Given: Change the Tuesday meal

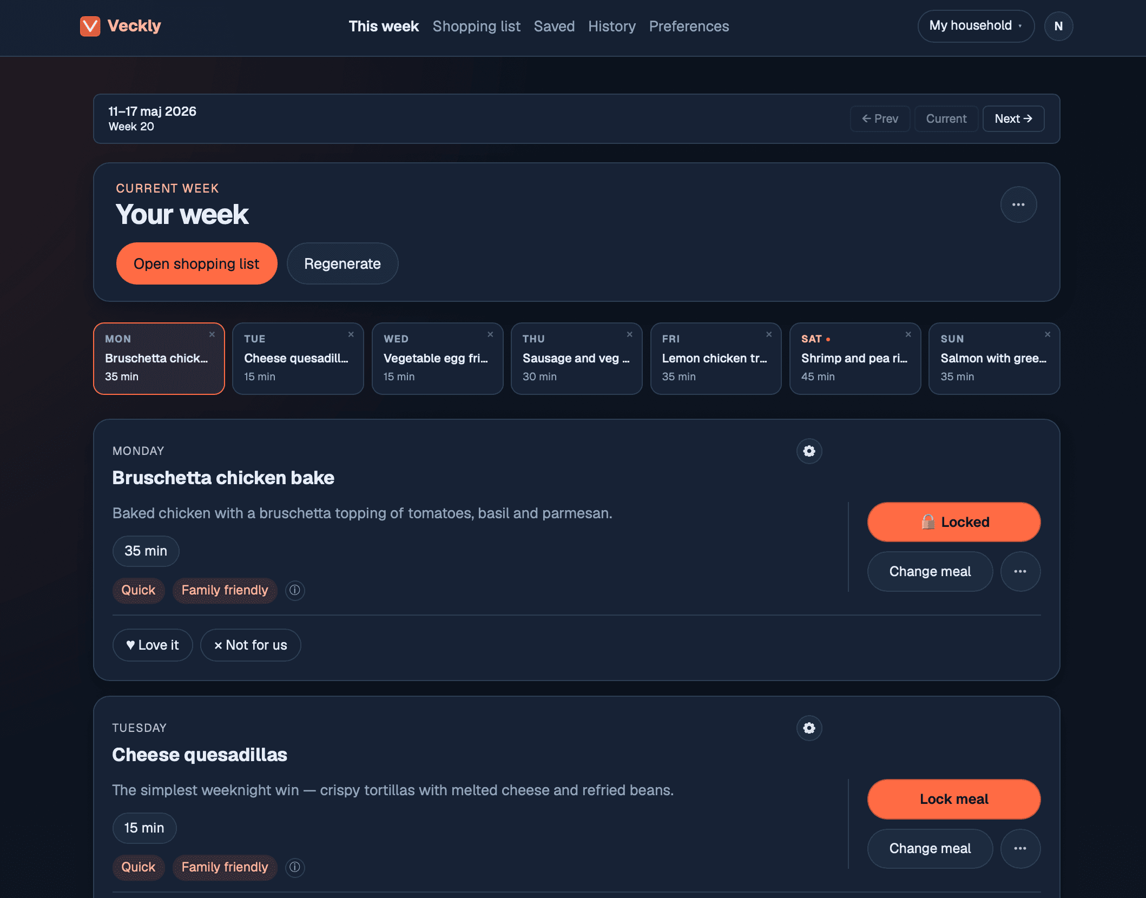Looking at the screenshot, I should pos(930,848).
